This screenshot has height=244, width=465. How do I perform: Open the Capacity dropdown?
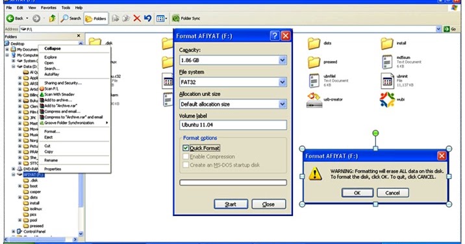[283, 60]
